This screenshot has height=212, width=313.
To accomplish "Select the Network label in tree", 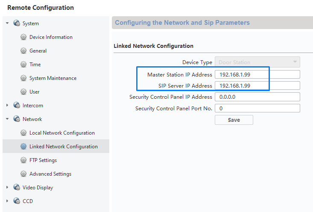I will [x=32, y=119].
